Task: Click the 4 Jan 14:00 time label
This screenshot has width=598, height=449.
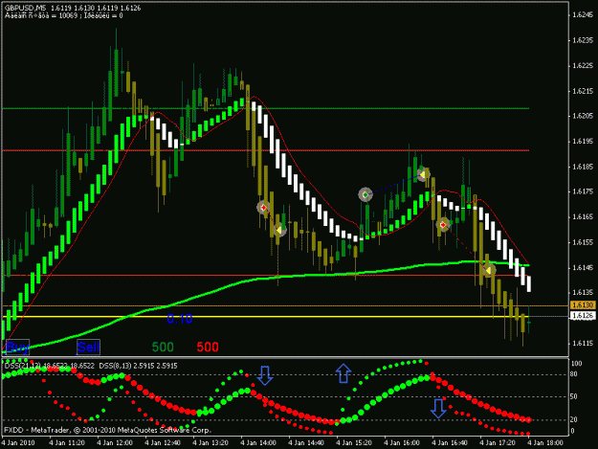Action: (x=258, y=443)
